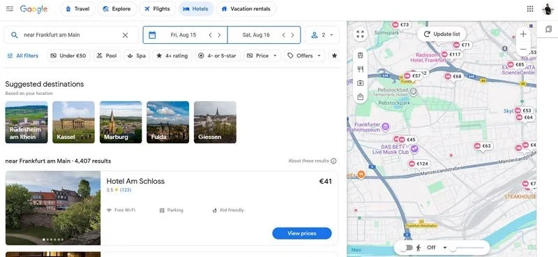Select Marburg destination thumbnail
The image size is (558, 257).
pyautogui.click(x=121, y=122)
